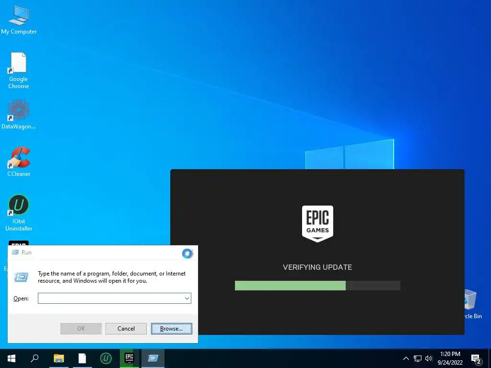
Task: Focus the Open text field
Action: click(115, 298)
